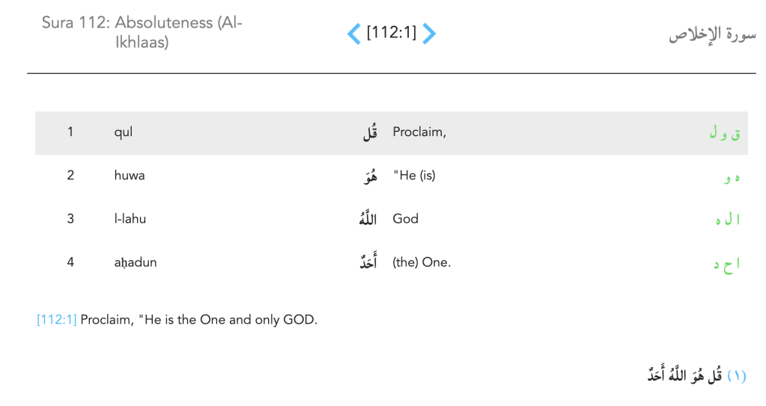Open the [112:1] verse reference selector
The image size is (766, 406).
(x=391, y=34)
